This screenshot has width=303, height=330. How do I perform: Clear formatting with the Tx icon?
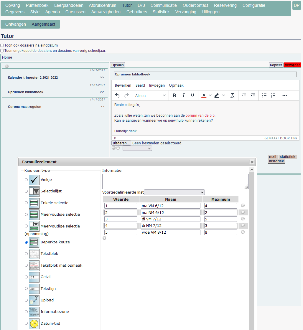(x=232, y=95)
